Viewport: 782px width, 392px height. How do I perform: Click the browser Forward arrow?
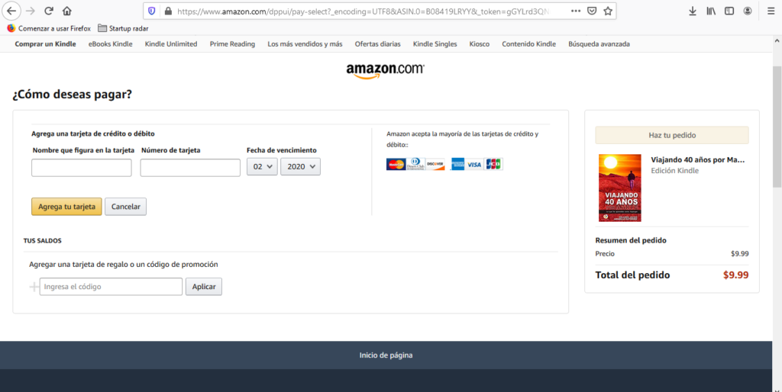[x=31, y=11]
